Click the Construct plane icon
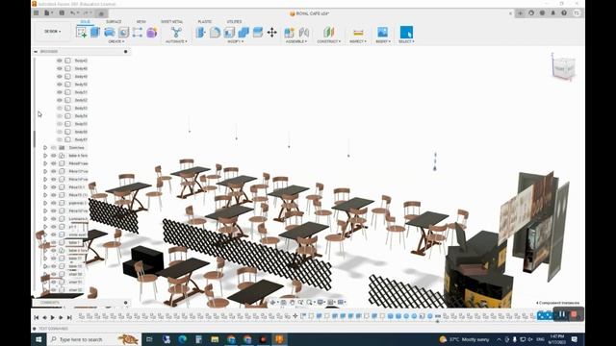 click(x=329, y=32)
